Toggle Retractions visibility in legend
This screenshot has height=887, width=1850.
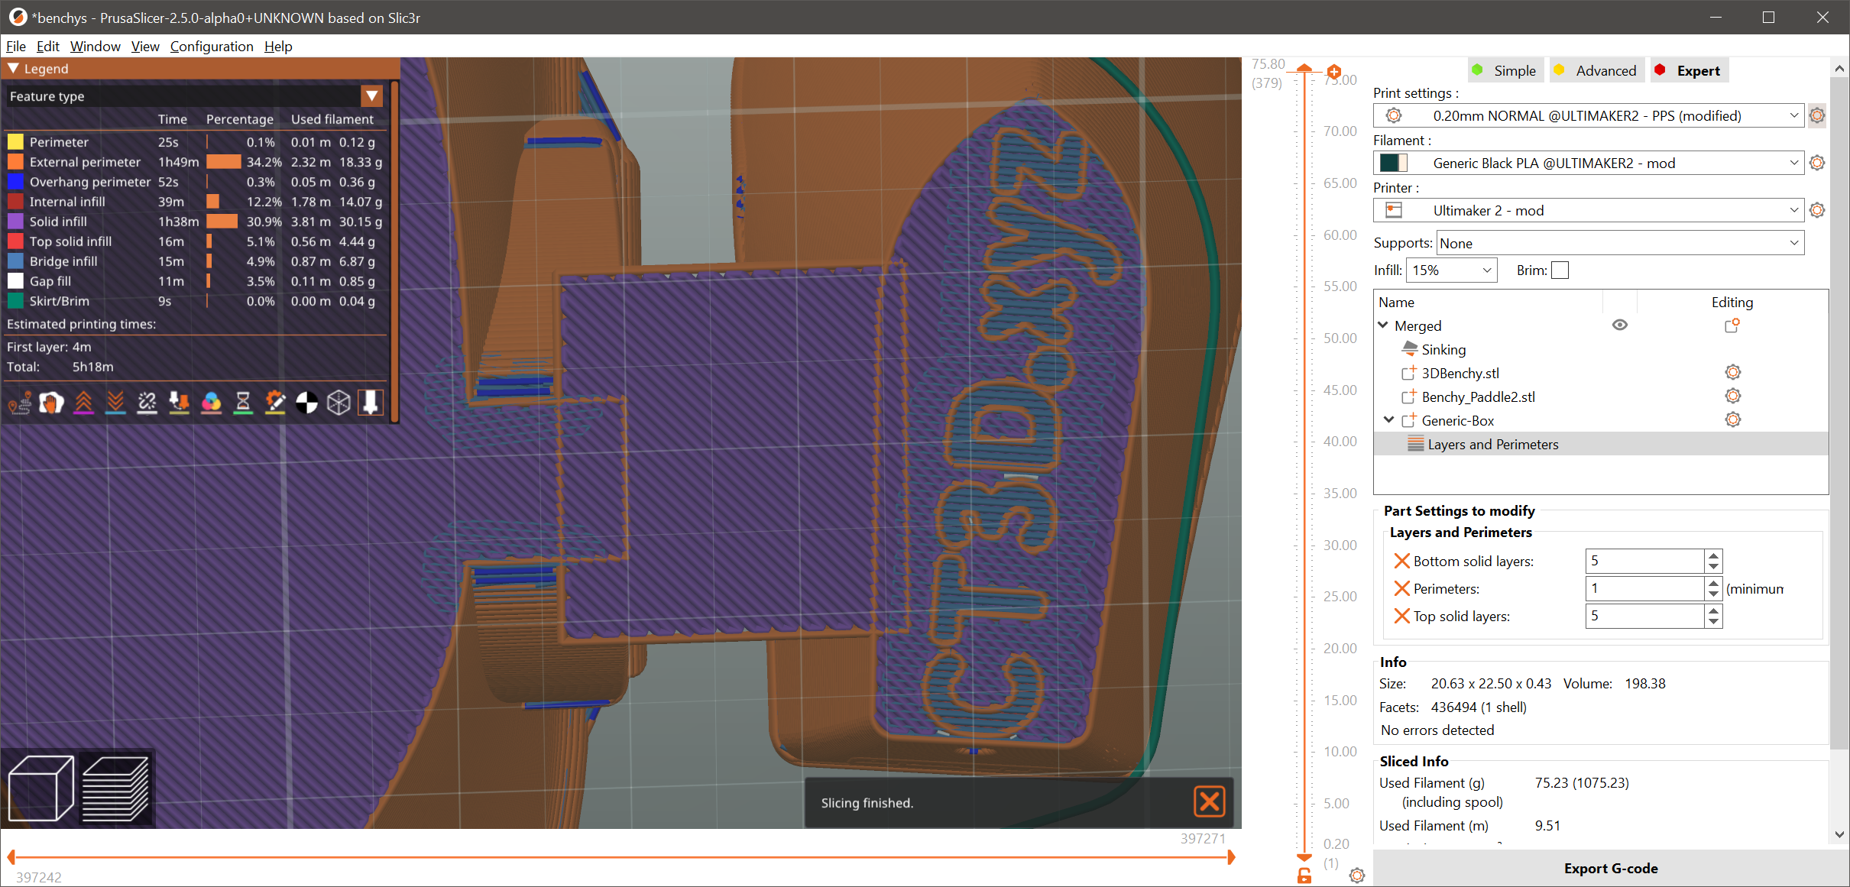(x=84, y=403)
